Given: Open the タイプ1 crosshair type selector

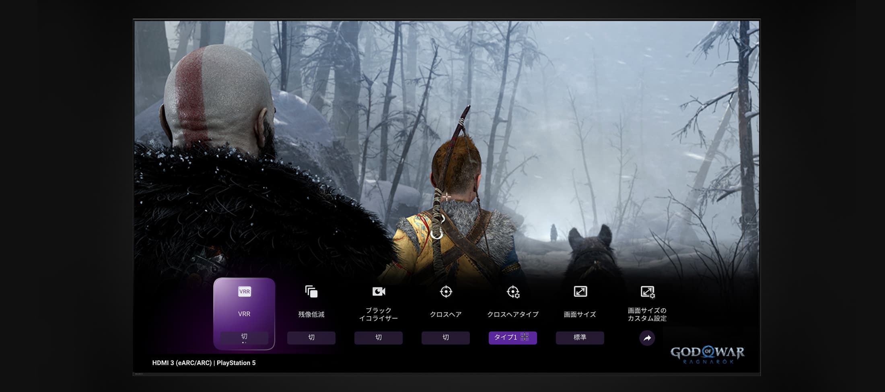Looking at the screenshot, I should click(512, 338).
